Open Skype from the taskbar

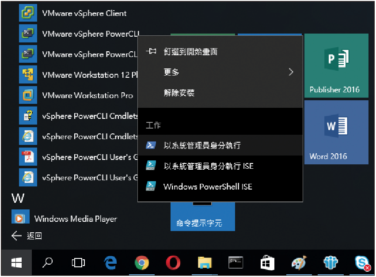pyautogui.click(x=362, y=262)
